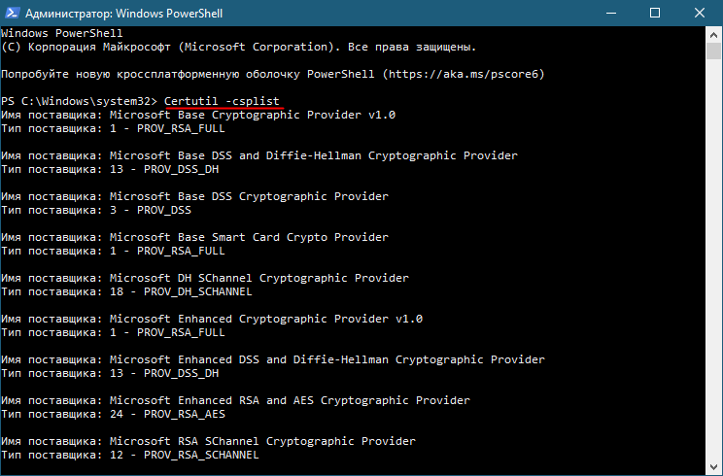The width and height of the screenshot is (723, 476).
Task: Click the scrollbar down arrow
Action: click(x=714, y=467)
